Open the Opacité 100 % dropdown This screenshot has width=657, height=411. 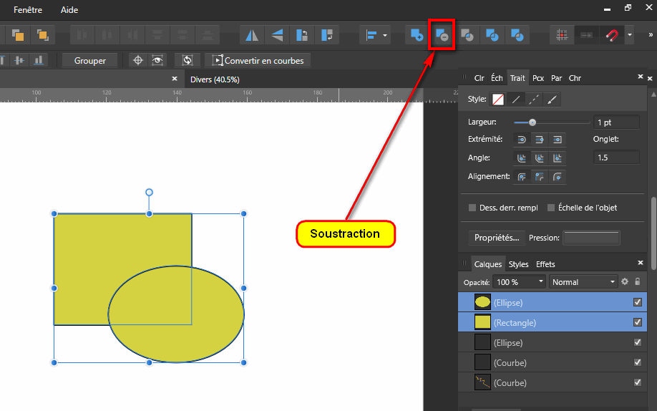(519, 282)
